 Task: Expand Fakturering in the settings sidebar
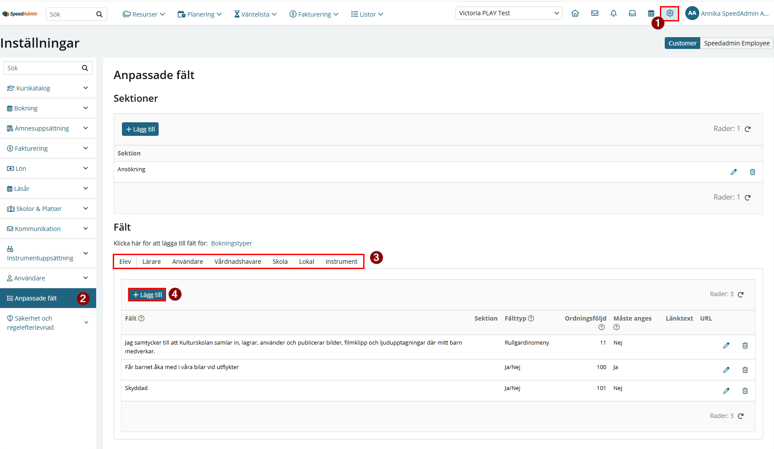(x=48, y=149)
